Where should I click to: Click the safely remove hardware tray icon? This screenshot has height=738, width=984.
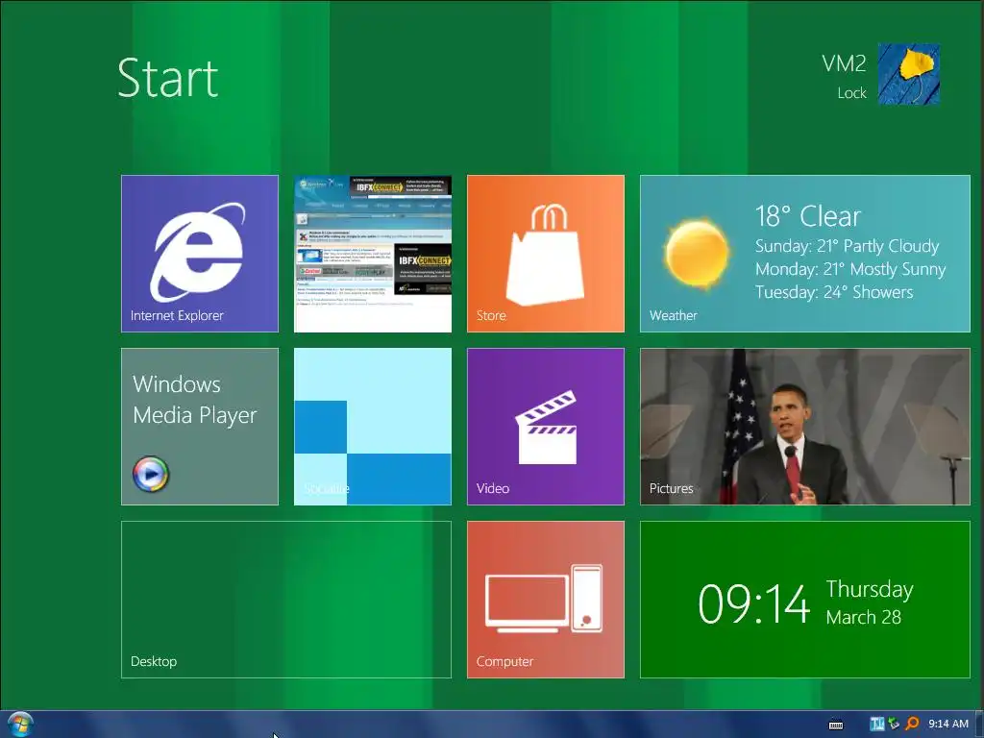point(895,725)
